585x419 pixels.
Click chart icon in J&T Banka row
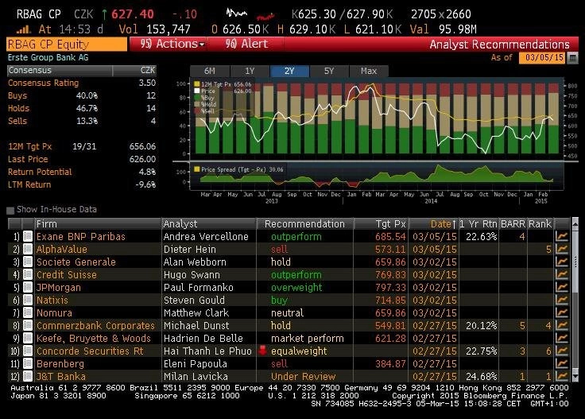point(562,376)
